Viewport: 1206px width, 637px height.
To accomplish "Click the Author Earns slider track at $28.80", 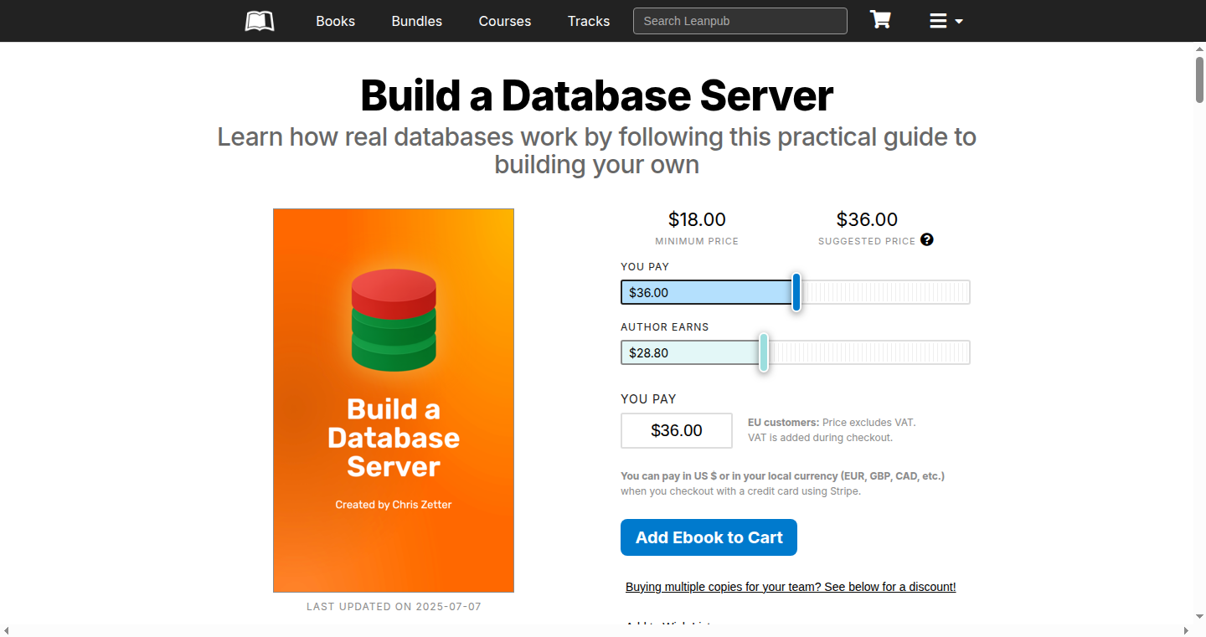I will [x=796, y=352].
